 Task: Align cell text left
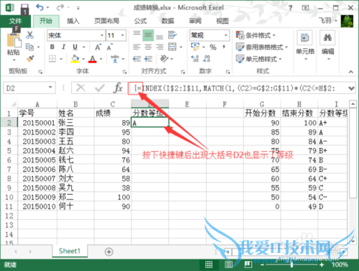point(136,47)
